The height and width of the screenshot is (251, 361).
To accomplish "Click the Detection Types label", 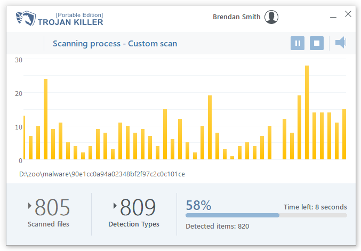I will tap(134, 224).
